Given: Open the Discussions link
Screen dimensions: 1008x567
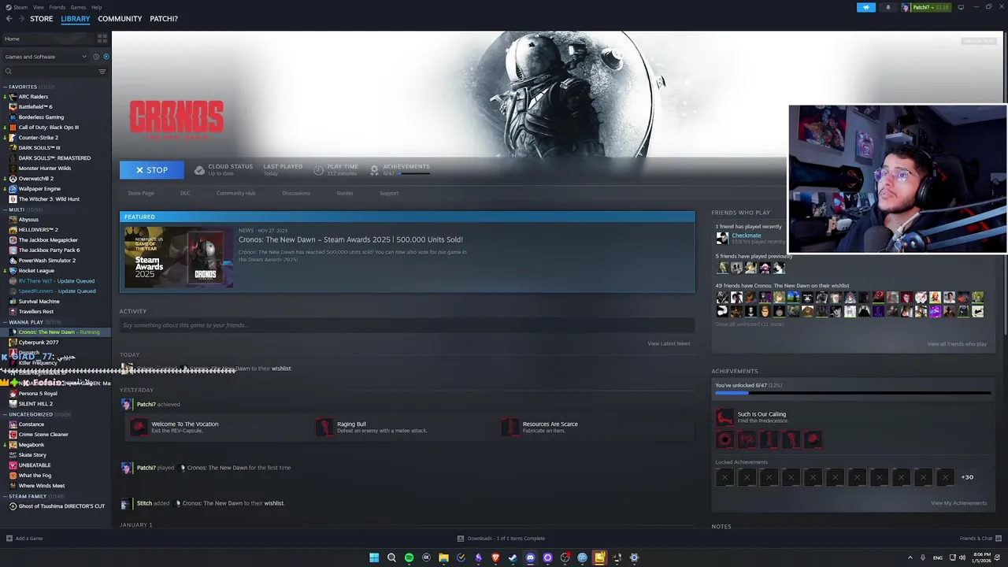Looking at the screenshot, I should [x=296, y=193].
